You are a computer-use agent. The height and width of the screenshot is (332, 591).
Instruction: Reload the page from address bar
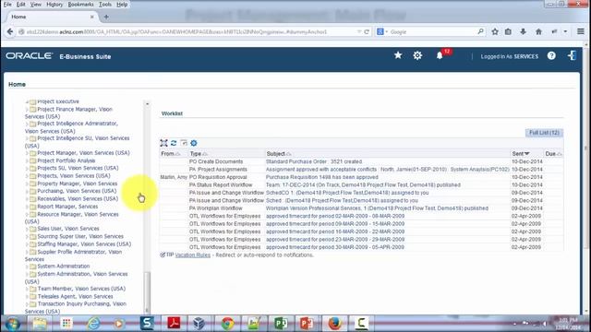367,32
